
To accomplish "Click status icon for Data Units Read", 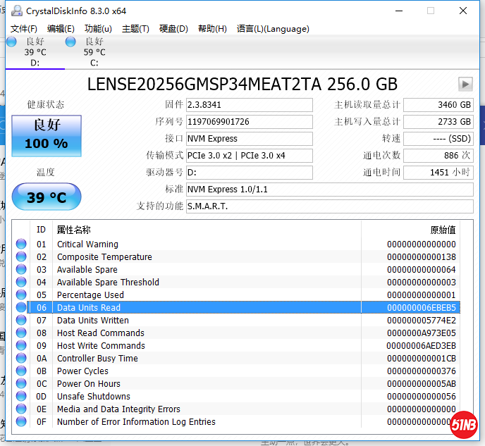I will pos(21,307).
